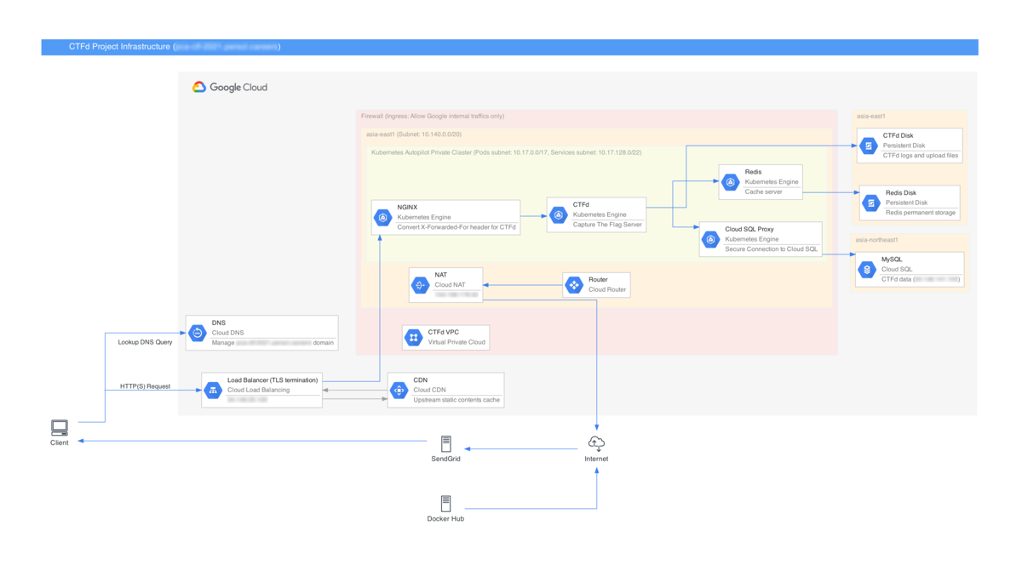Click the 'Cache server' text under Redis

(765, 192)
